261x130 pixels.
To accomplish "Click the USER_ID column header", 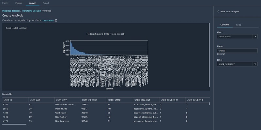I will coord(15,100).
